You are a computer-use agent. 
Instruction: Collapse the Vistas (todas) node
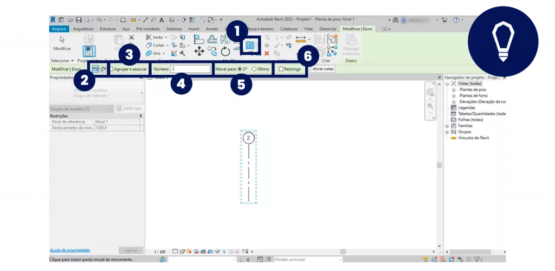447,84
